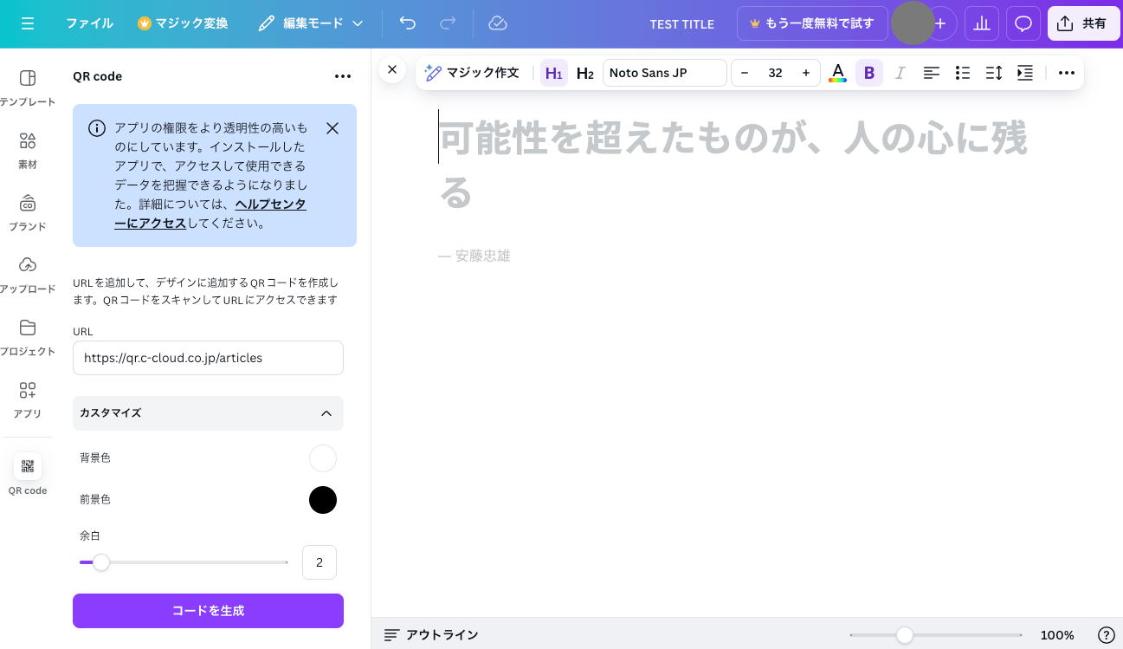
Task: Open the プロジェクト panel
Action: (x=27, y=334)
